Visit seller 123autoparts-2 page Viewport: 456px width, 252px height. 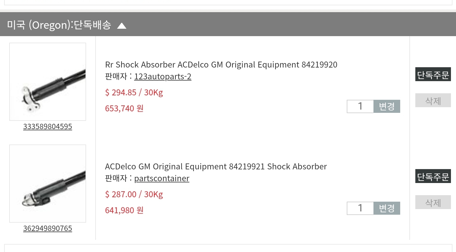coord(163,76)
